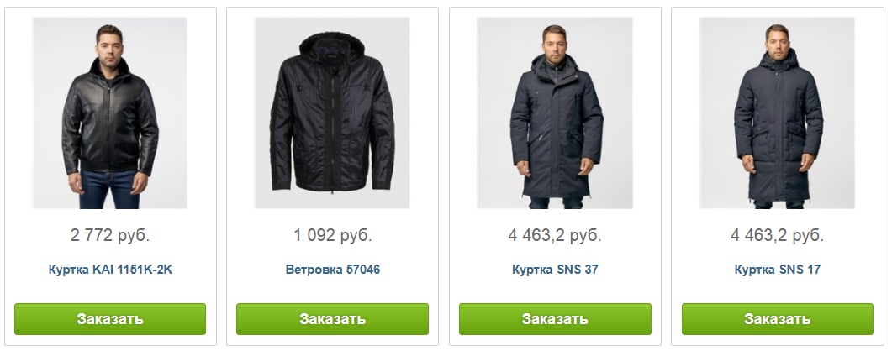Open the Куртка SNS 37 product image
This screenshot has height=351, width=892.
[x=555, y=113]
